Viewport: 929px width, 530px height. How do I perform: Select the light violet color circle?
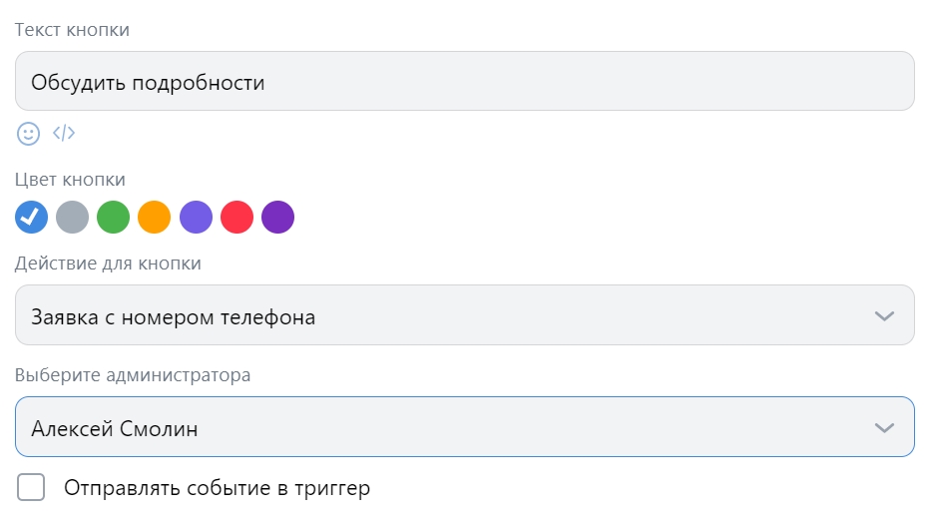[x=196, y=217]
